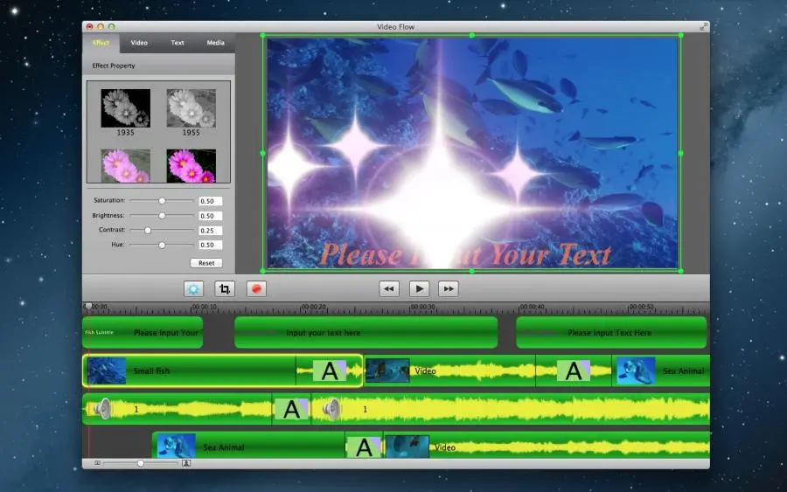Click the 'Effect Property' header

click(x=114, y=66)
